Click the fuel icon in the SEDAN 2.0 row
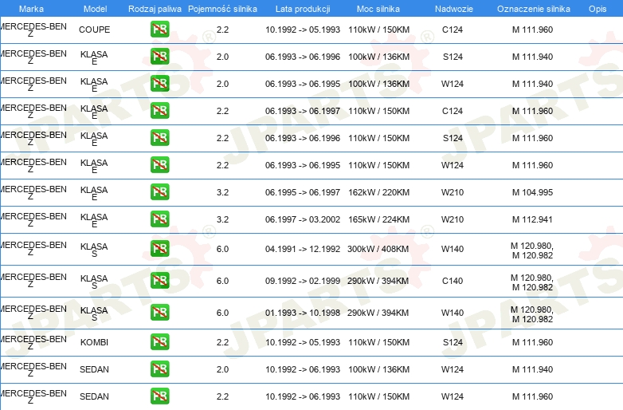The height and width of the screenshot is (410, 623). coord(159,369)
